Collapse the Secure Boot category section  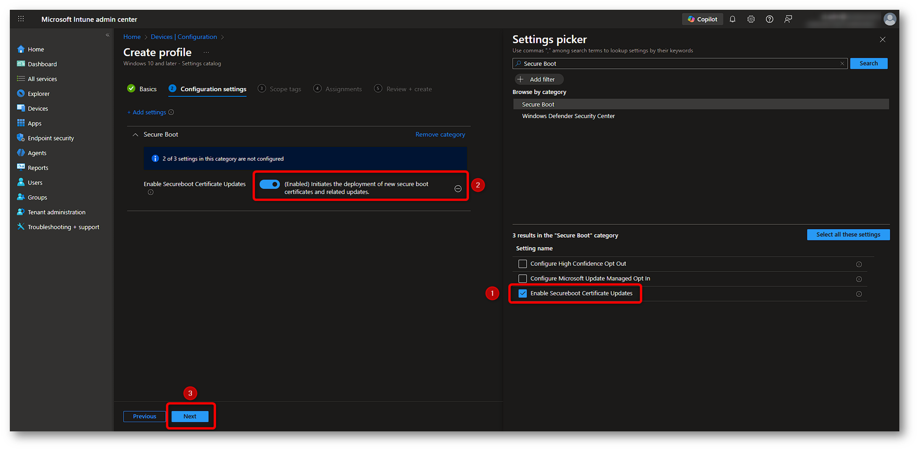coord(135,135)
